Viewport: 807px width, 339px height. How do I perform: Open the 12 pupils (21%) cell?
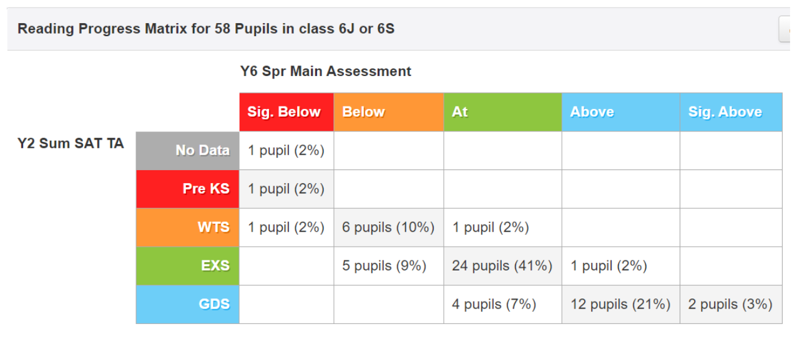coord(621,305)
